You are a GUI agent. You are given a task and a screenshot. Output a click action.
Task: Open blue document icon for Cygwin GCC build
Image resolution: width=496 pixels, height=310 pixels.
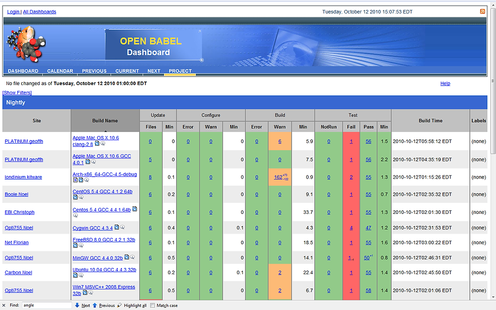117,227
